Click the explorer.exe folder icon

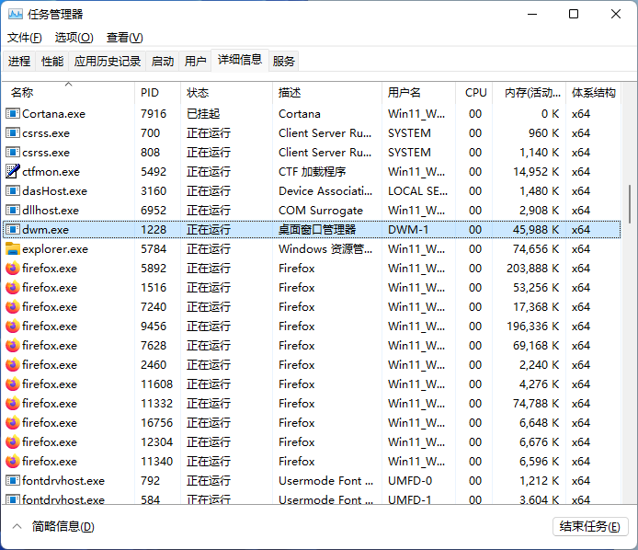coord(13,249)
